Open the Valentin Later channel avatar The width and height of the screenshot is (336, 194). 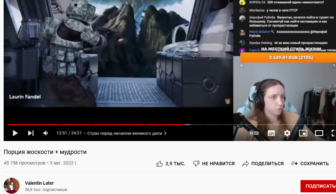12,186
